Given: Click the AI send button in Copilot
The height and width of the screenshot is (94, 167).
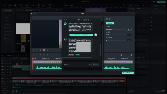Looking at the screenshot, I should [x=95, y=64].
